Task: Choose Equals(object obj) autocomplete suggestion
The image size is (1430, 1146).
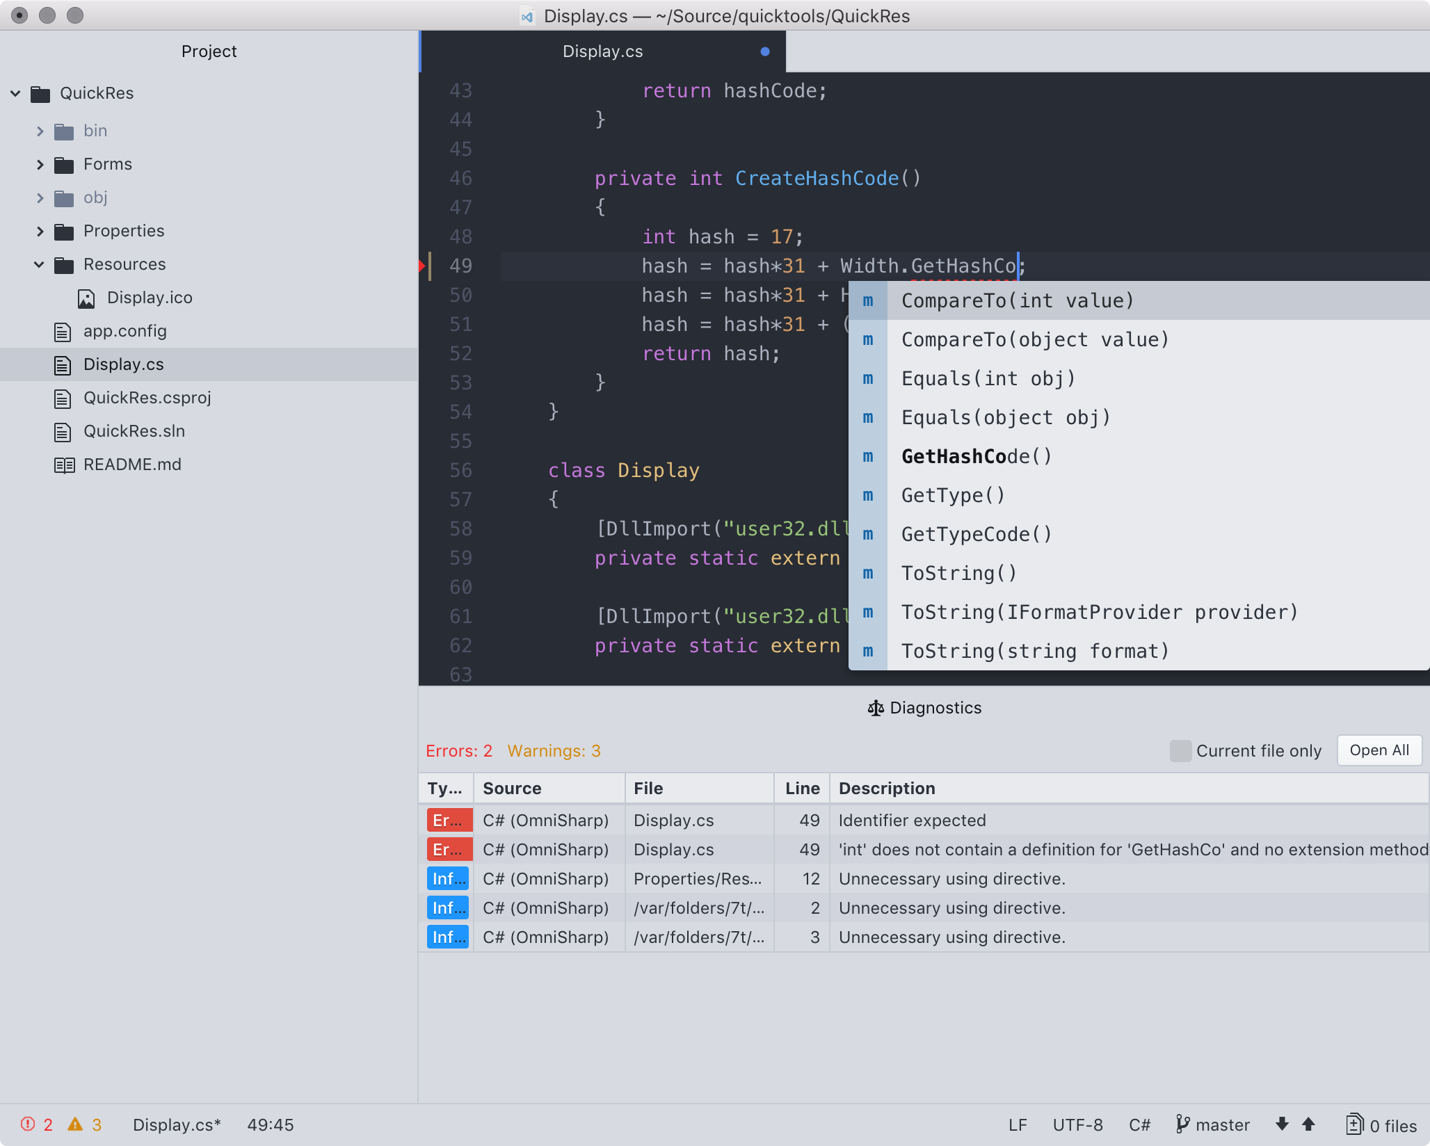Action: [x=1139, y=417]
